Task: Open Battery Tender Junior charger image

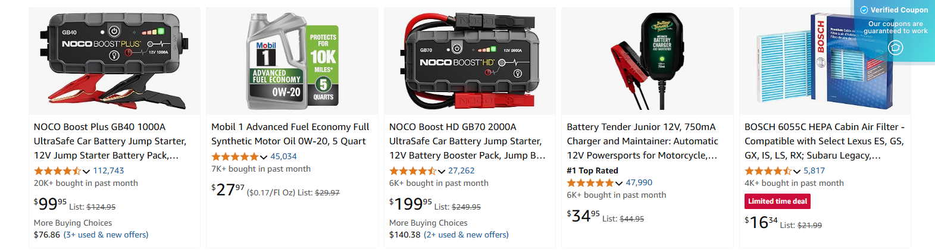Action: coord(648,61)
